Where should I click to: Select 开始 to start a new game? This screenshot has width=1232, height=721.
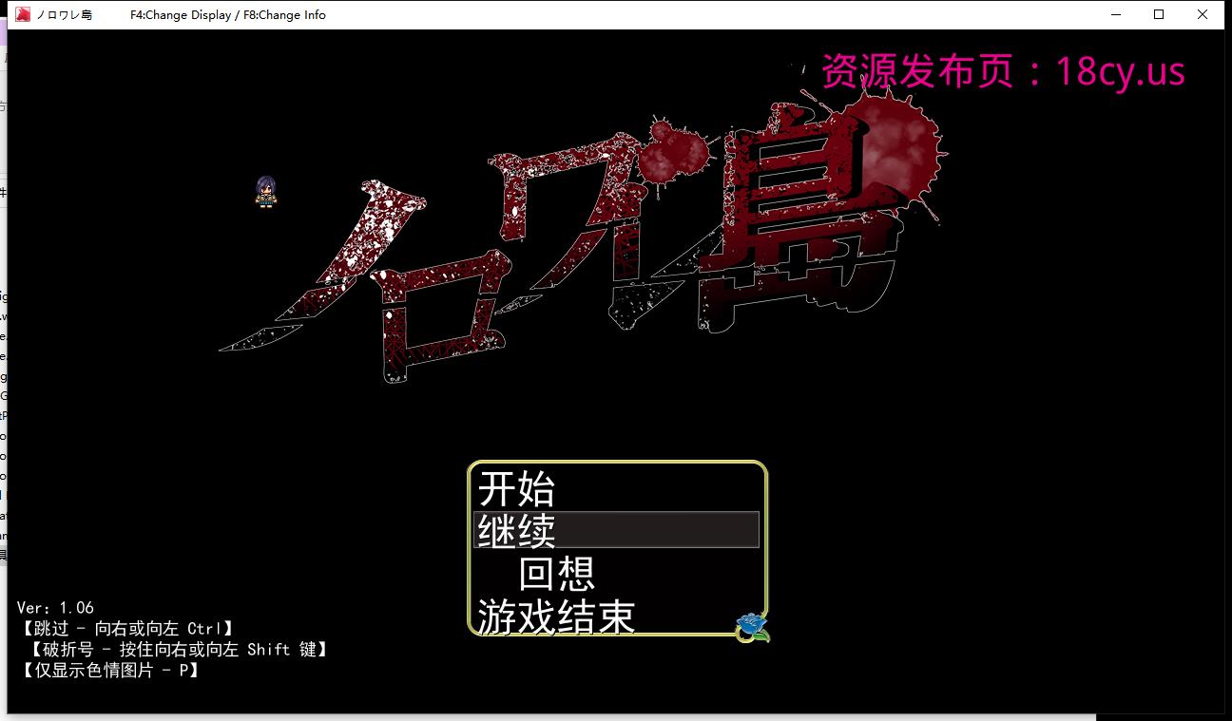coord(516,488)
